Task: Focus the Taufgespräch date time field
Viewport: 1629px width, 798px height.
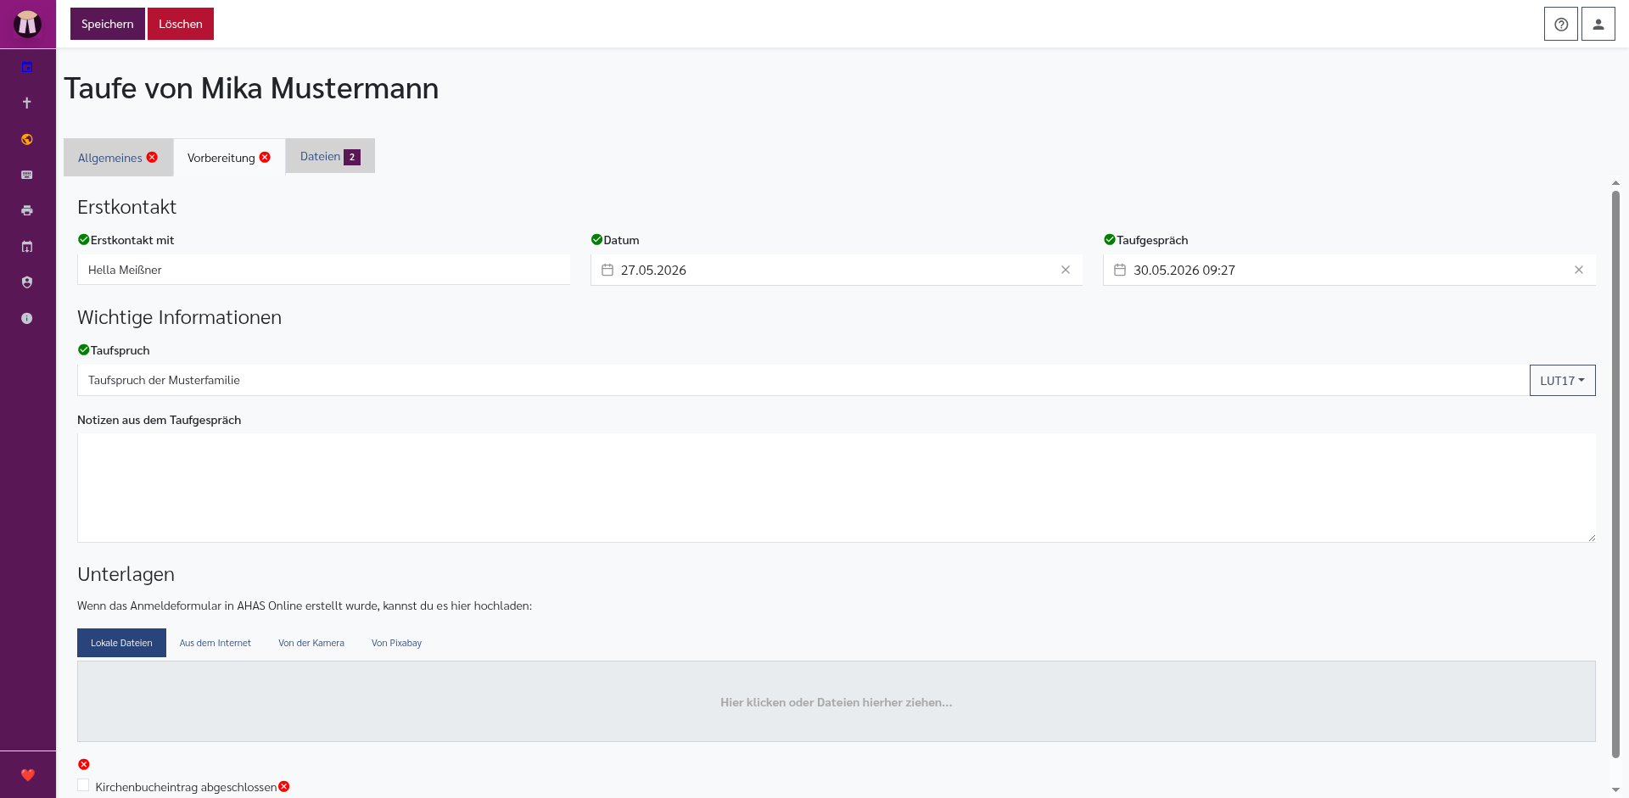Action: [x=1349, y=270]
